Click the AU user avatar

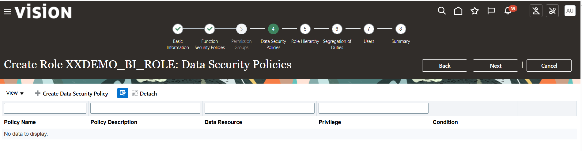click(570, 11)
